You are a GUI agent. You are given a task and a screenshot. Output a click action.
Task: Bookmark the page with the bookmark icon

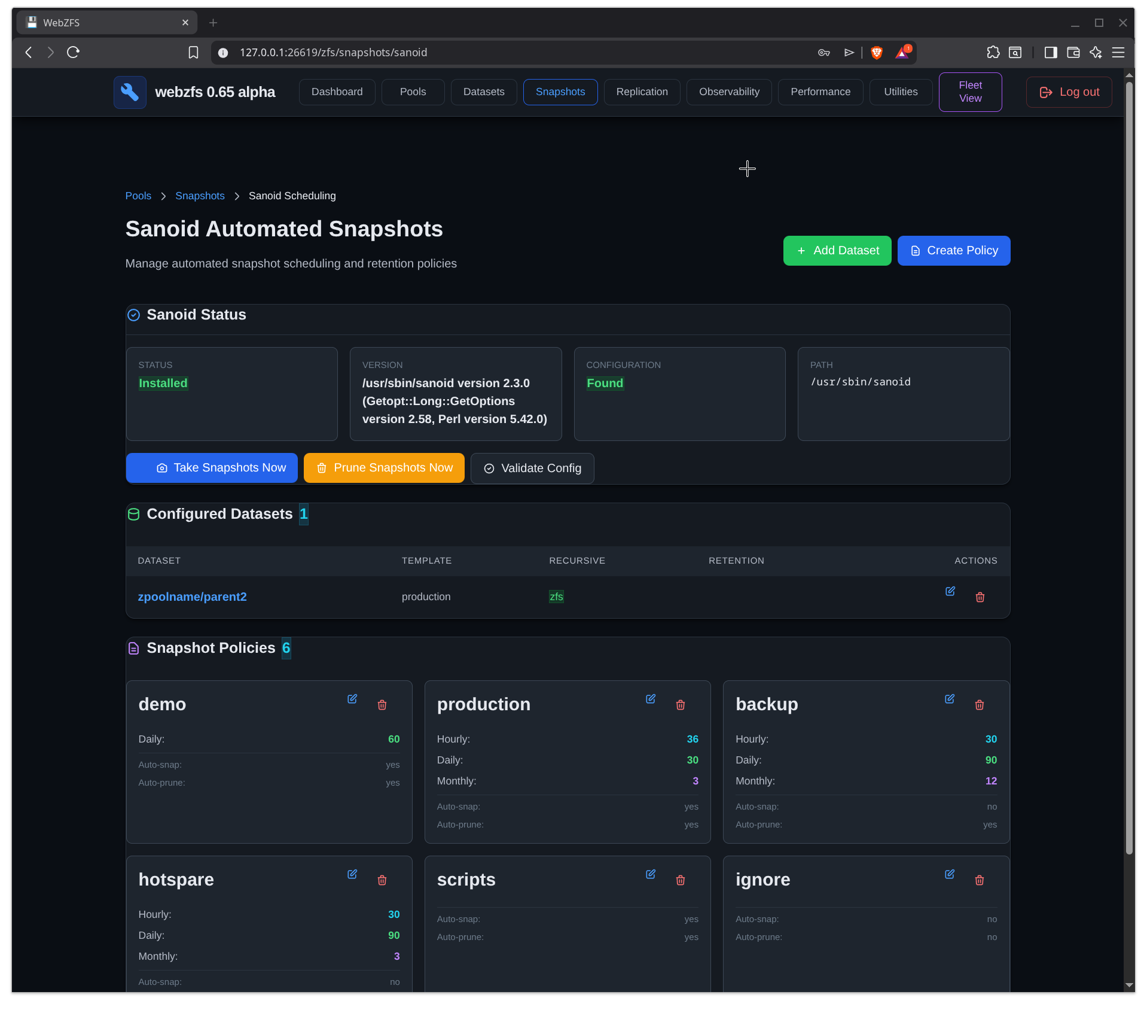coord(193,53)
